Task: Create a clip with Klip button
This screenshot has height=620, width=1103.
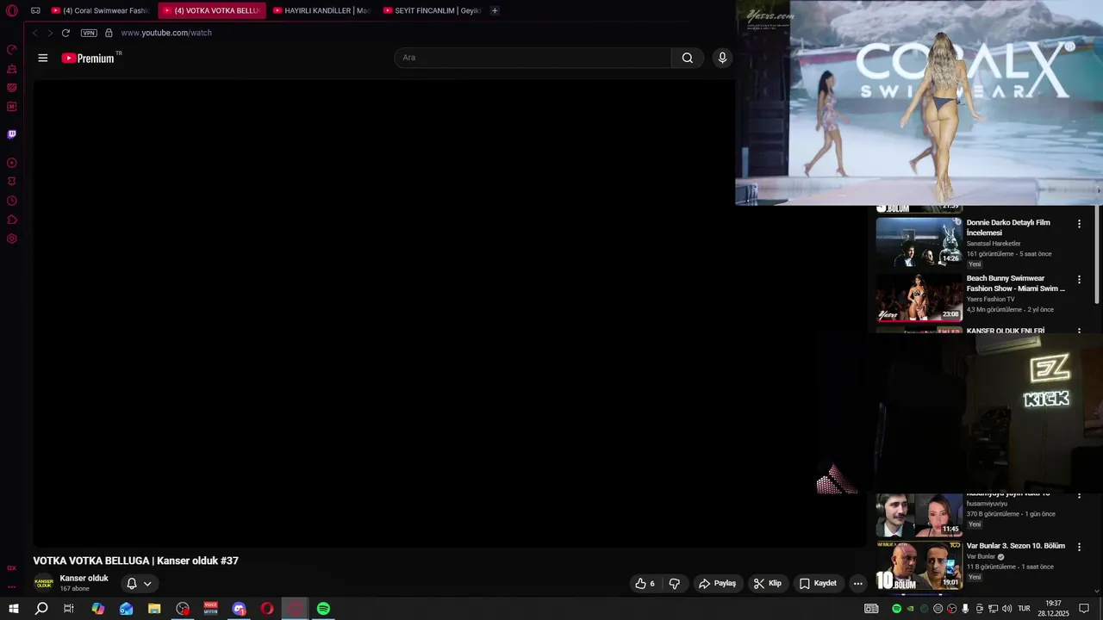Action: [767, 583]
